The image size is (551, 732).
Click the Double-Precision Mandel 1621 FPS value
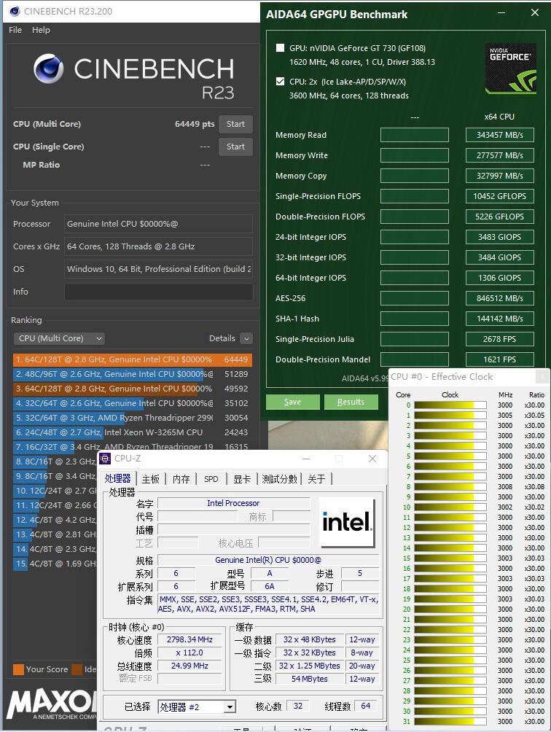coord(500,359)
